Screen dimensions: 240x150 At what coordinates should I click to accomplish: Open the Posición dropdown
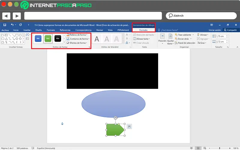[x=162, y=39]
